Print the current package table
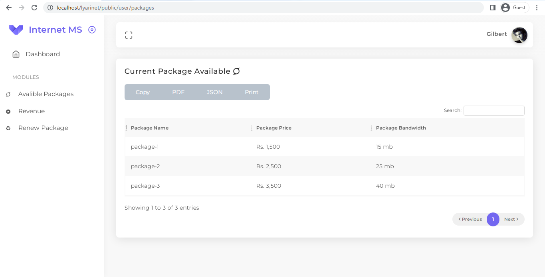The height and width of the screenshot is (277, 545). coord(252,92)
